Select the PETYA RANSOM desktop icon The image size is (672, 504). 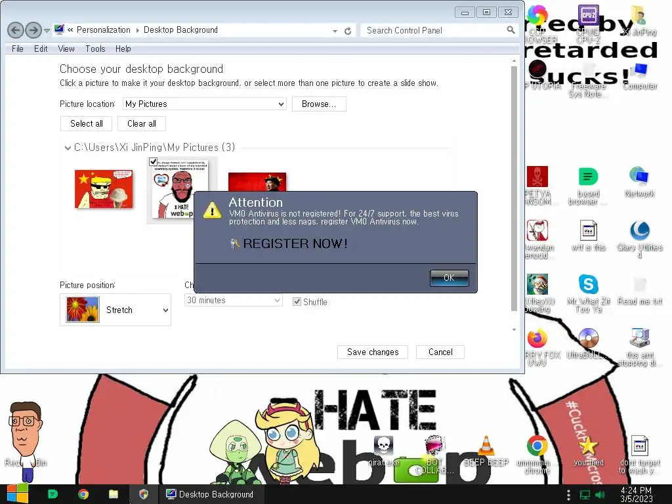(x=537, y=186)
